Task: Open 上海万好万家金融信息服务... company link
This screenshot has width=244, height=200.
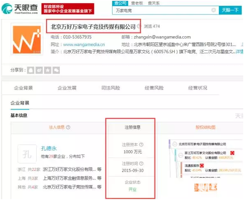Action: tap(69, 178)
